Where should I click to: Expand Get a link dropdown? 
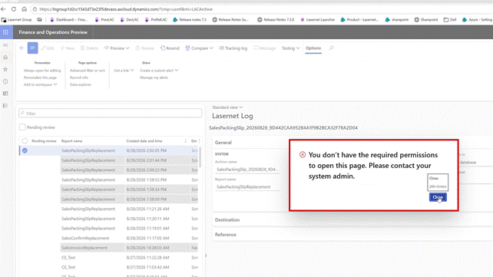click(x=124, y=71)
